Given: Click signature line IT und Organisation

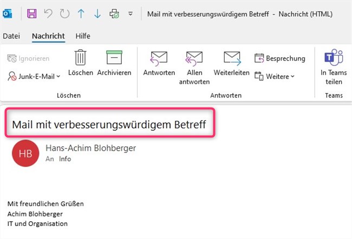Looking at the screenshot, I should (x=37, y=224).
